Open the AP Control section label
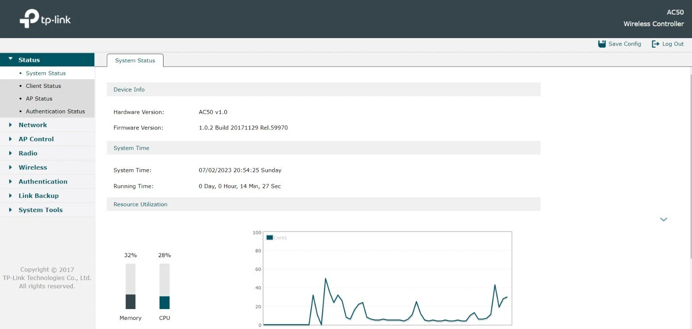The width and height of the screenshot is (692, 329). tap(36, 139)
